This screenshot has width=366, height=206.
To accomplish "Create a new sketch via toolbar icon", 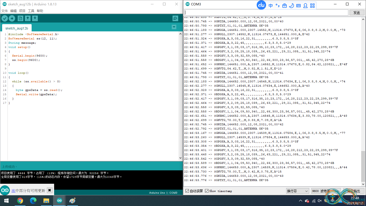I will click(x=20, y=18).
